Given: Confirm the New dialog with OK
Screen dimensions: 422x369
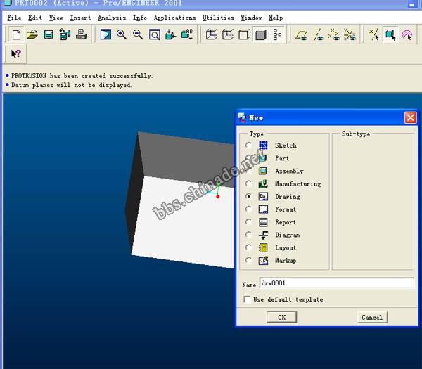Looking at the screenshot, I should pos(281,318).
